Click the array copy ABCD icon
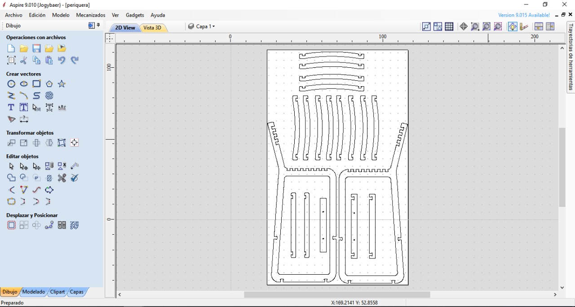 tap(62, 225)
